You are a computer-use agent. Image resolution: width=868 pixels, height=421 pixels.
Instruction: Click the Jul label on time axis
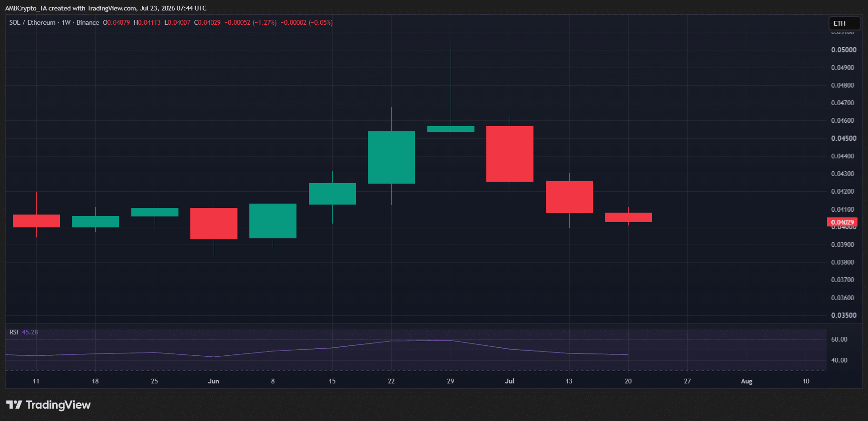(x=510, y=381)
